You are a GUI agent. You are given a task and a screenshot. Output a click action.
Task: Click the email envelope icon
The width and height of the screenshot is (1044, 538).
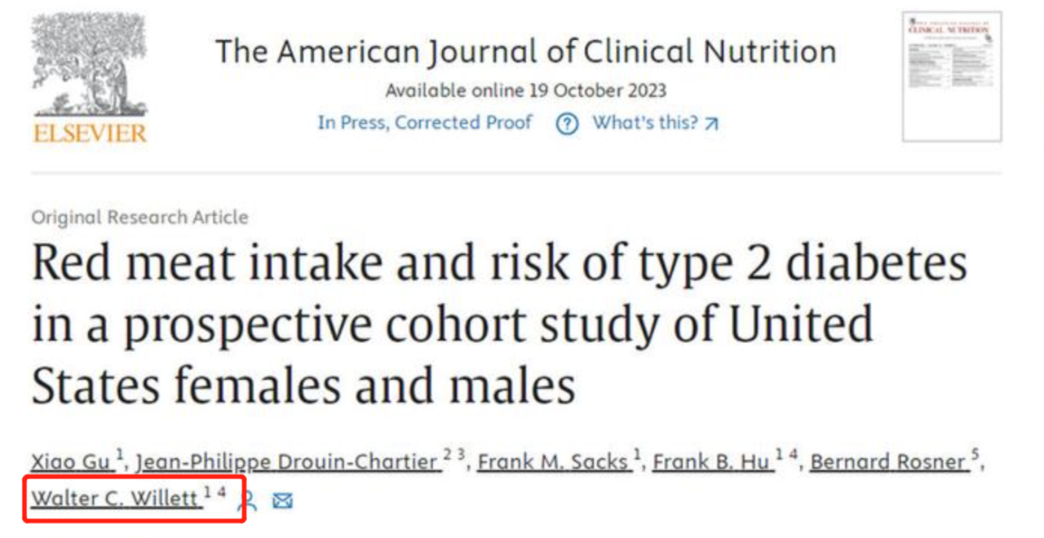pos(282,500)
